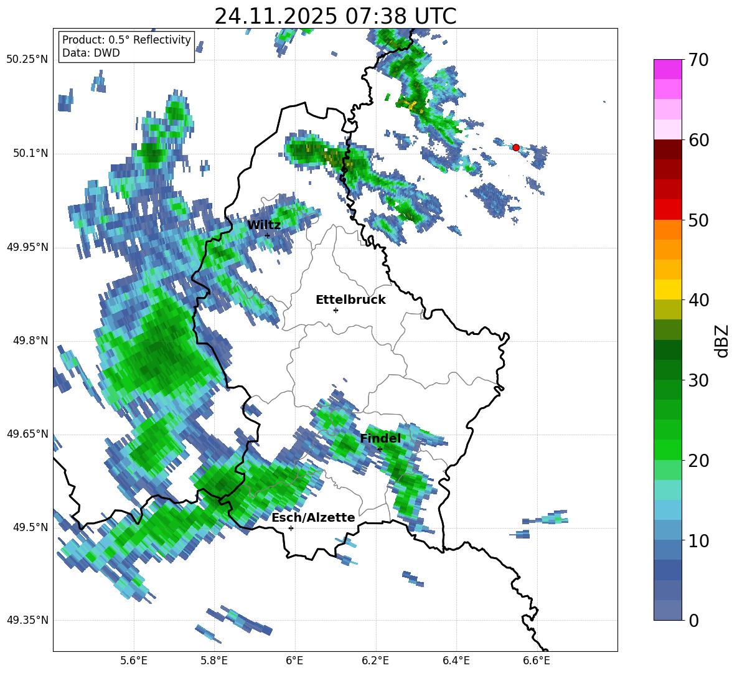Screen dimensions: 737x673
Task: Click the 40 tick label on colorbar
Action: 698,300
